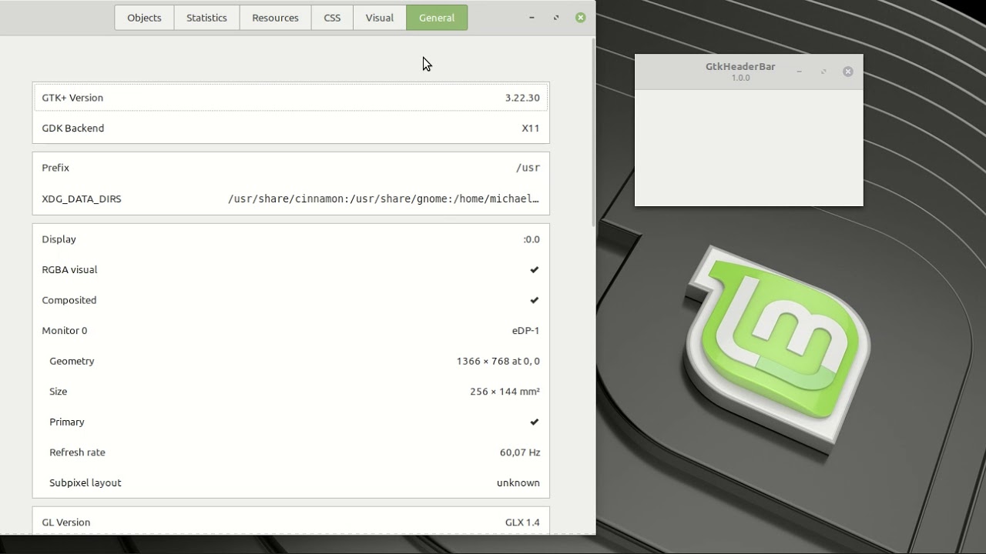Screen dimensions: 986x554
Task: Select the Subpixel layout label
Action: coord(86,483)
